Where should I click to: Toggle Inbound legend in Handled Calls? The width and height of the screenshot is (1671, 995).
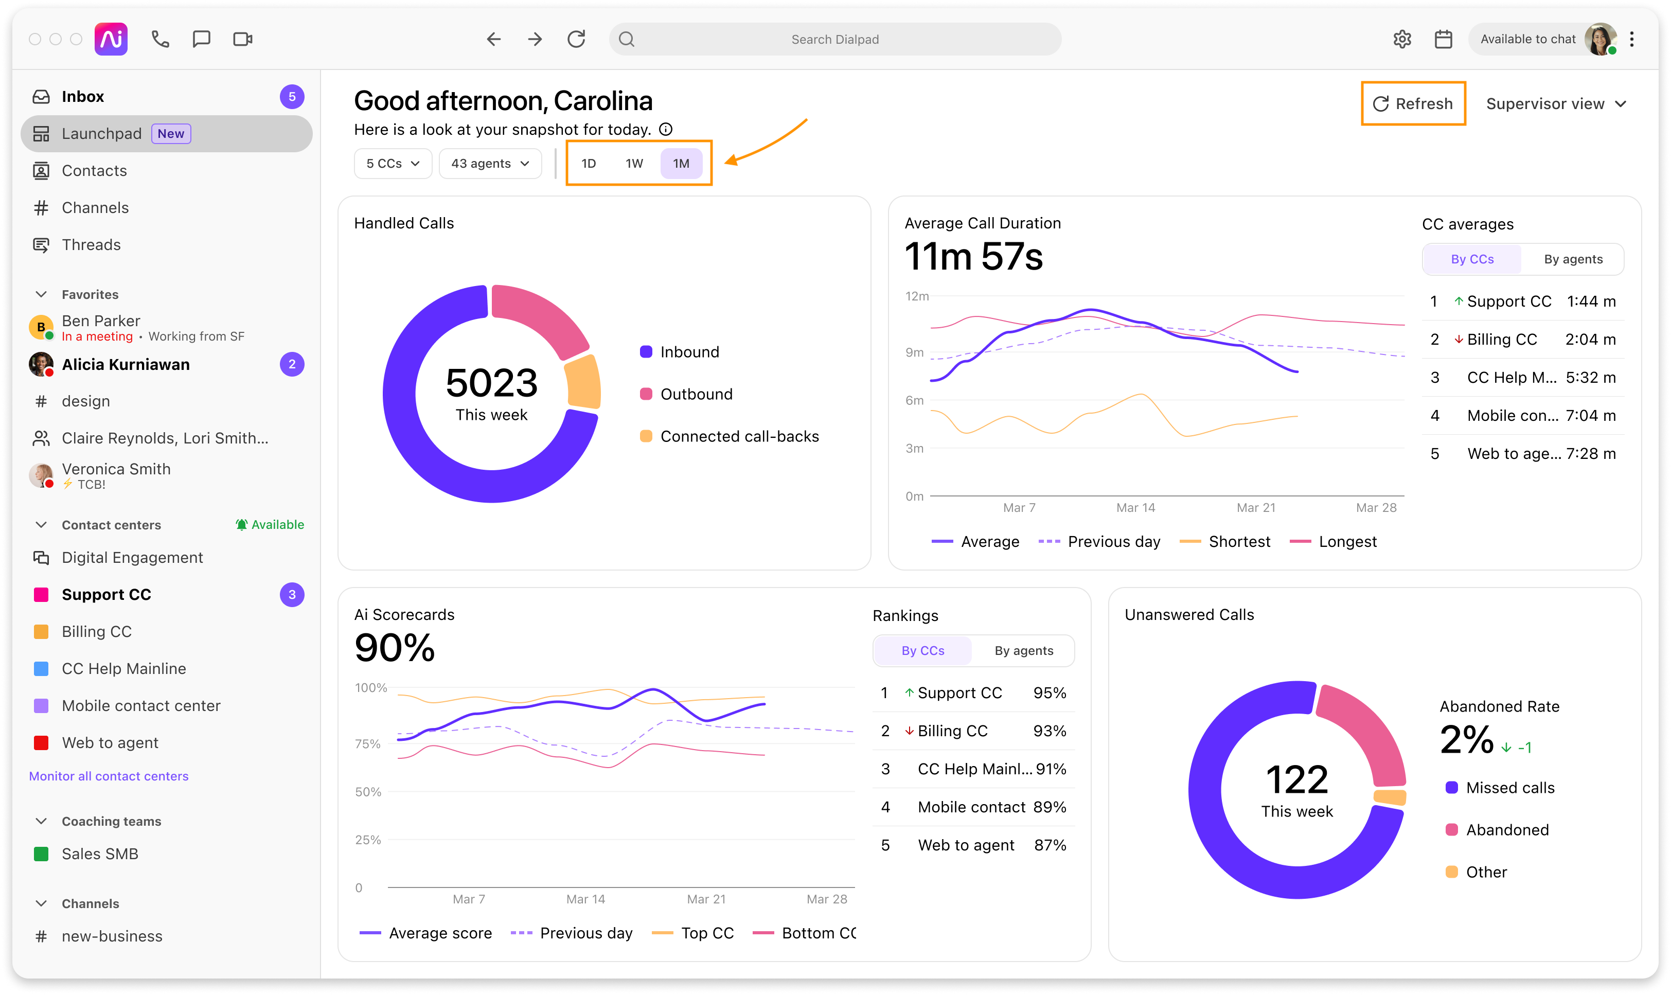(x=679, y=352)
